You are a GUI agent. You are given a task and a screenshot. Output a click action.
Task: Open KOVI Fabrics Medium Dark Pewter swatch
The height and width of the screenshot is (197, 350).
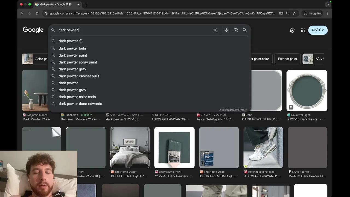coord(307,147)
